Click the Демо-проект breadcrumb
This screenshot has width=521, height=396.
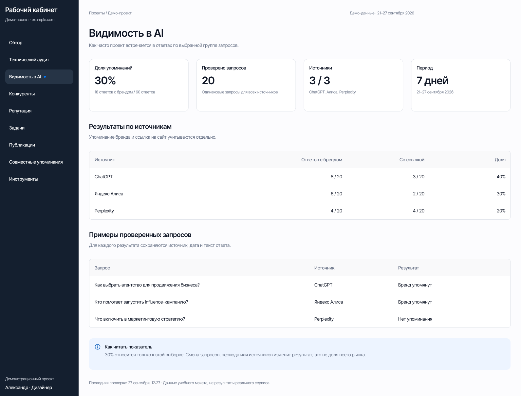(120, 13)
